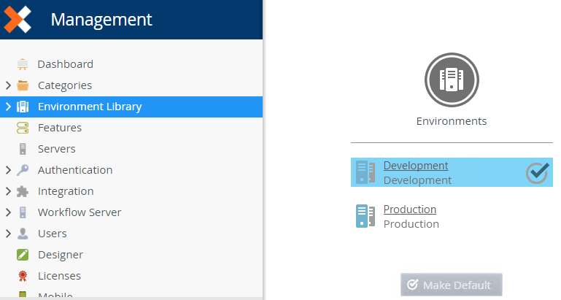Screen dimensions: 561x300
Task: Click the default checkmark on Development
Action: pyautogui.click(x=538, y=172)
